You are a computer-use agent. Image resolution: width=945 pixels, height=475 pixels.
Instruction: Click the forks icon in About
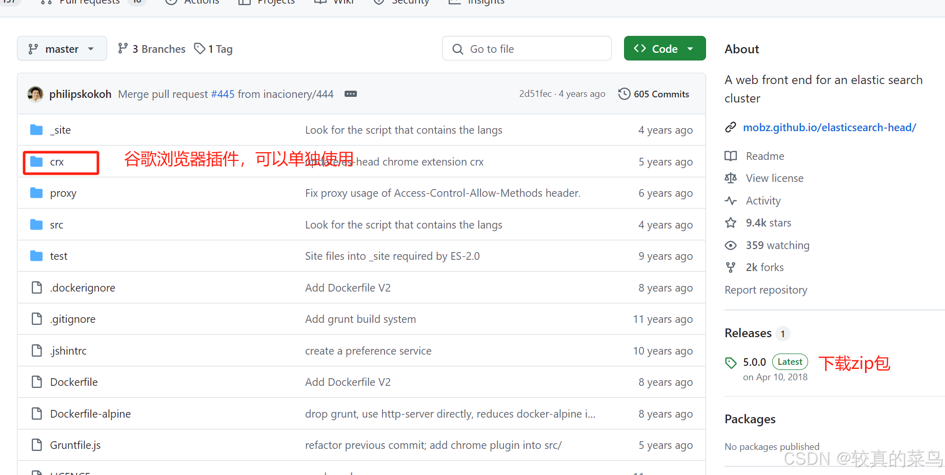[731, 267]
